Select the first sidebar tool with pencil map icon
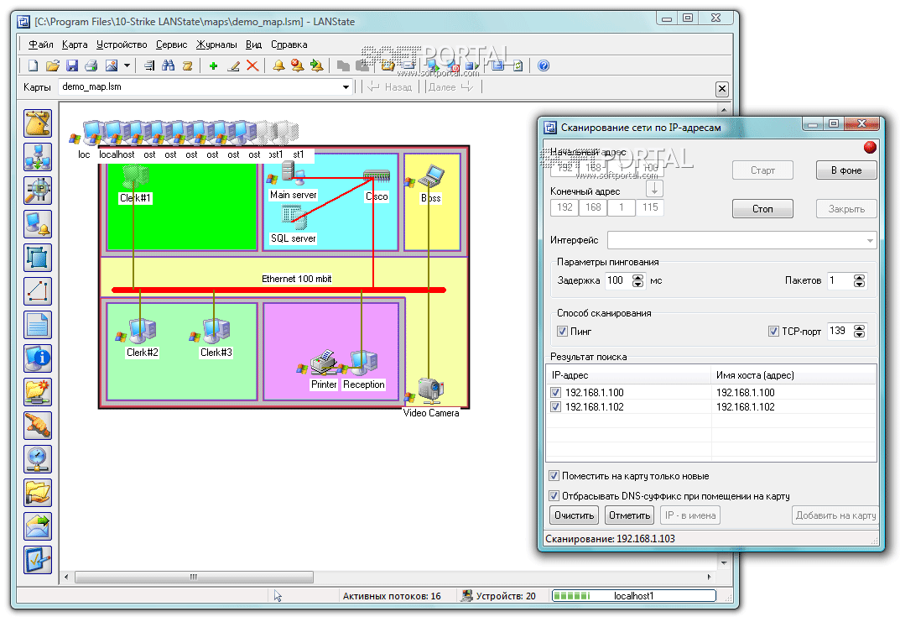 [x=38, y=123]
